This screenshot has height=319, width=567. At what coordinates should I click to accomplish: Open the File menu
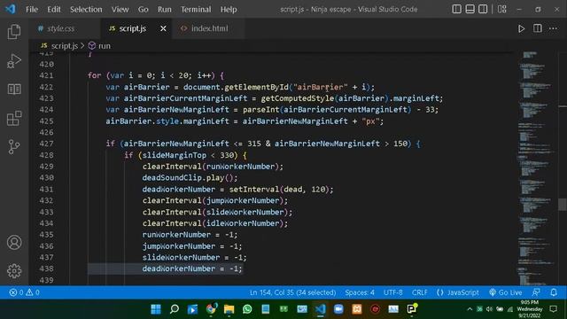pos(32,10)
